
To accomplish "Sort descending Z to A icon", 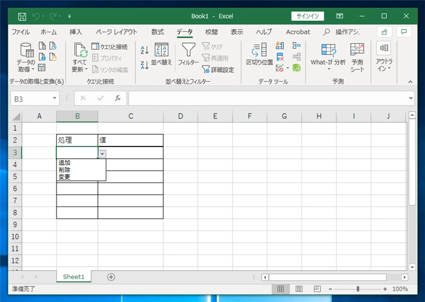I will pos(144,65).
